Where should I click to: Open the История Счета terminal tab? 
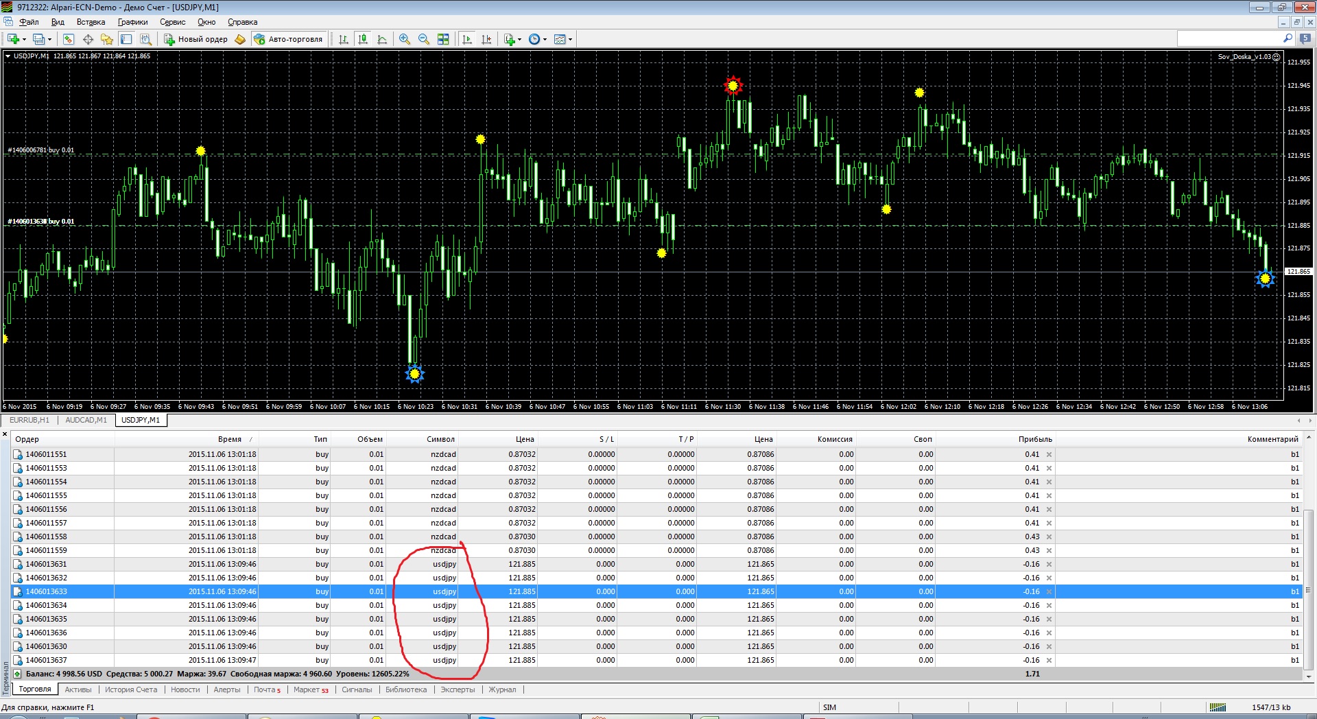pyautogui.click(x=130, y=689)
